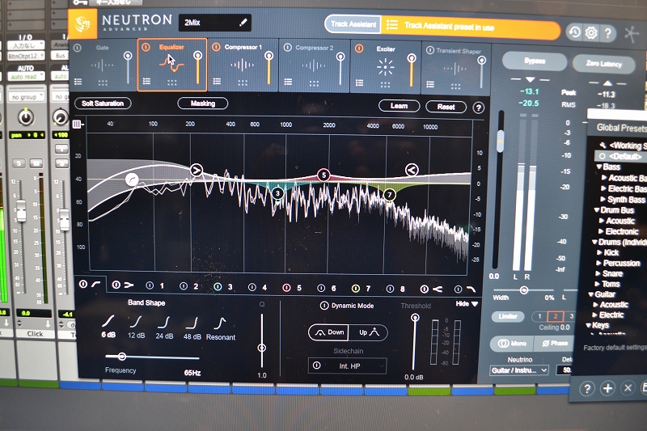Image resolution: width=647 pixels, height=431 pixels.
Task: Reset the equalizer
Action: pos(446,107)
